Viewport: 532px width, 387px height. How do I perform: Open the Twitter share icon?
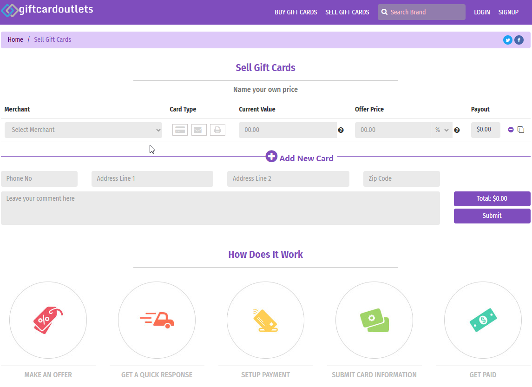507,40
